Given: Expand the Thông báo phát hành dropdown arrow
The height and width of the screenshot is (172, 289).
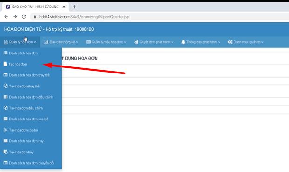Looking at the screenshot, I should pyautogui.click(x=219, y=42).
